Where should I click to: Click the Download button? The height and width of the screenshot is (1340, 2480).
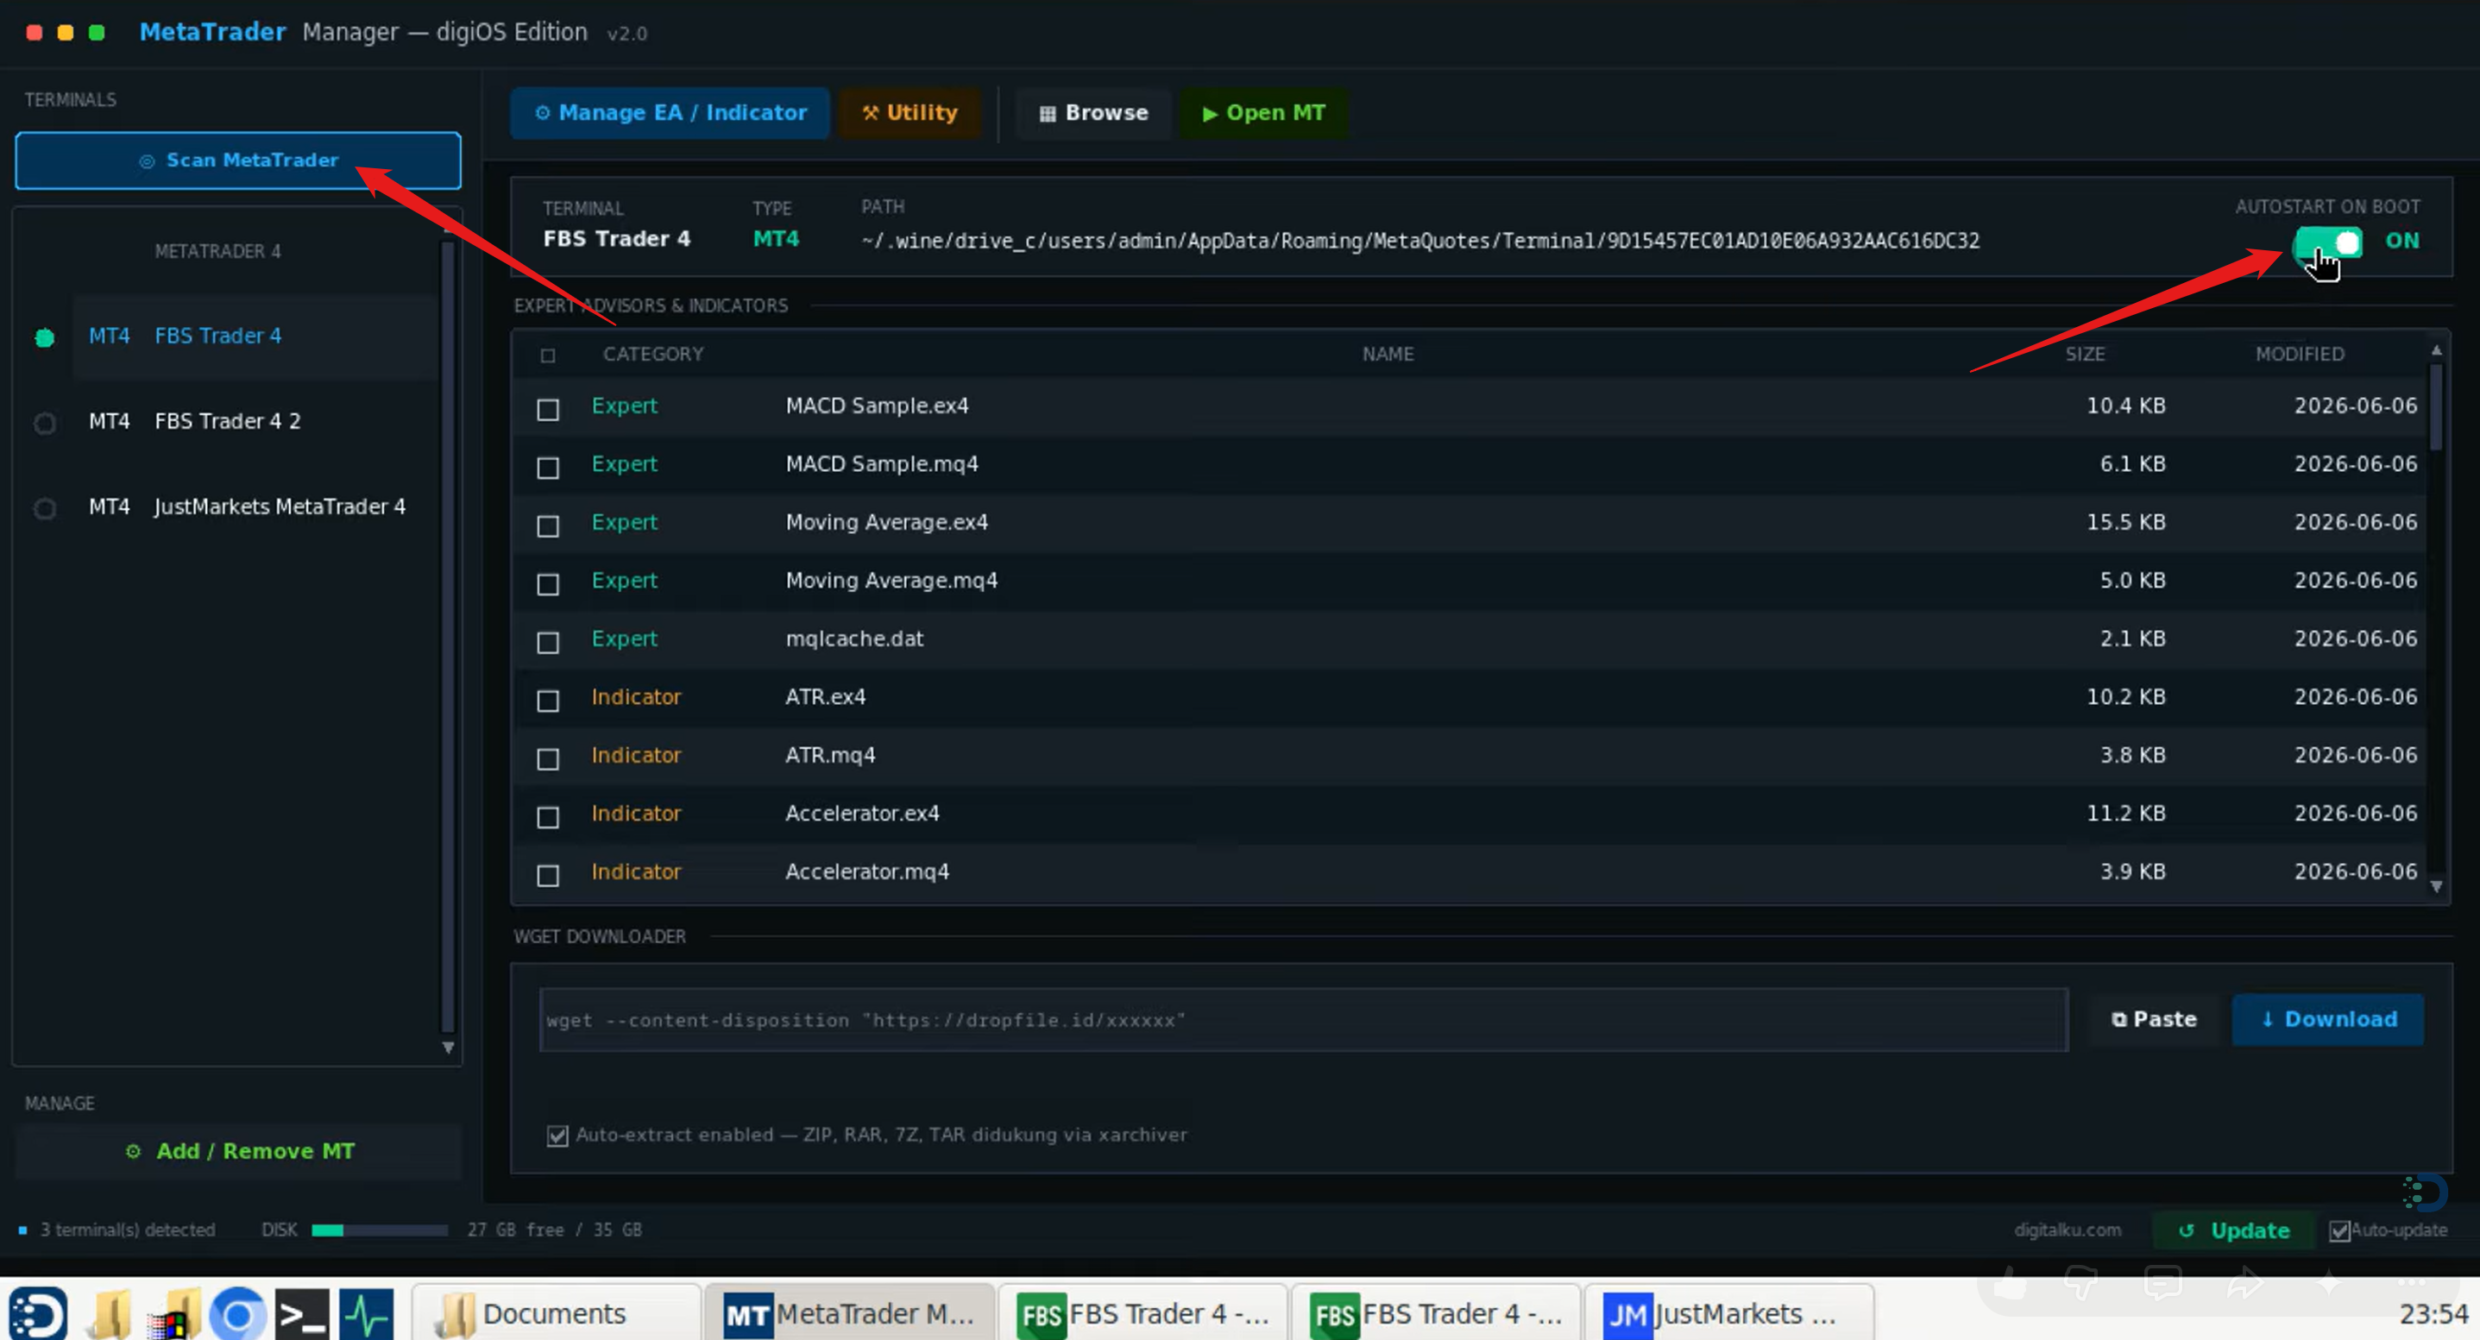tap(2328, 1019)
